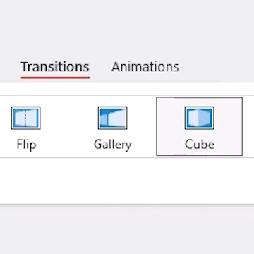Image resolution: width=254 pixels, height=254 pixels.
Task: Click the Gallery item between Flip and Cube
Action: [112, 127]
